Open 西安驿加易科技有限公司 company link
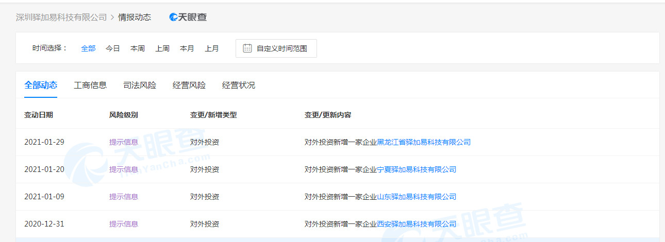This screenshot has height=242, width=665. (x=417, y=224)
